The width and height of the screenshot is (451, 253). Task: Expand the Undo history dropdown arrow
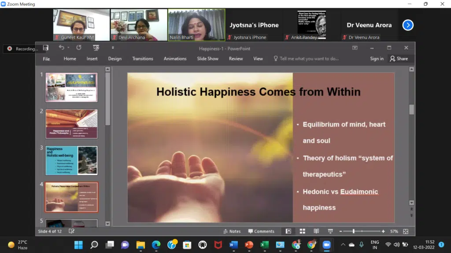(69, 48)
